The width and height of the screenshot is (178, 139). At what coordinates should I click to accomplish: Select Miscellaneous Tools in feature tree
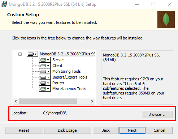pyautogui.click(x=69, y=89)
